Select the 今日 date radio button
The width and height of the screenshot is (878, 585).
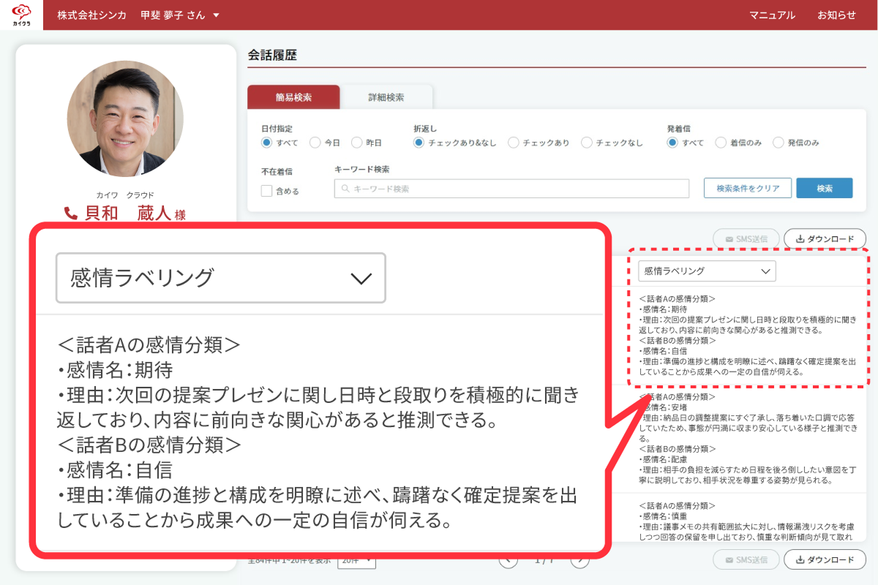pos(315,143)
